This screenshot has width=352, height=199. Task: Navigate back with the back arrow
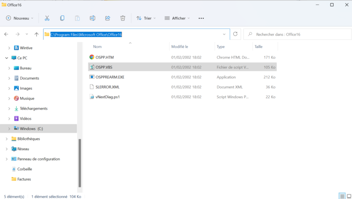[6, 34]
